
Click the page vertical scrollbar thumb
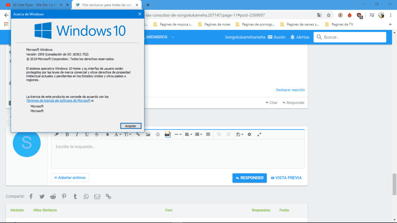[394, 184]
